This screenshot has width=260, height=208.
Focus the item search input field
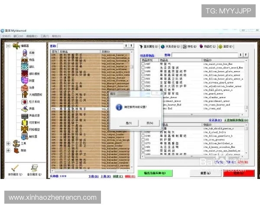pos(205,55)
